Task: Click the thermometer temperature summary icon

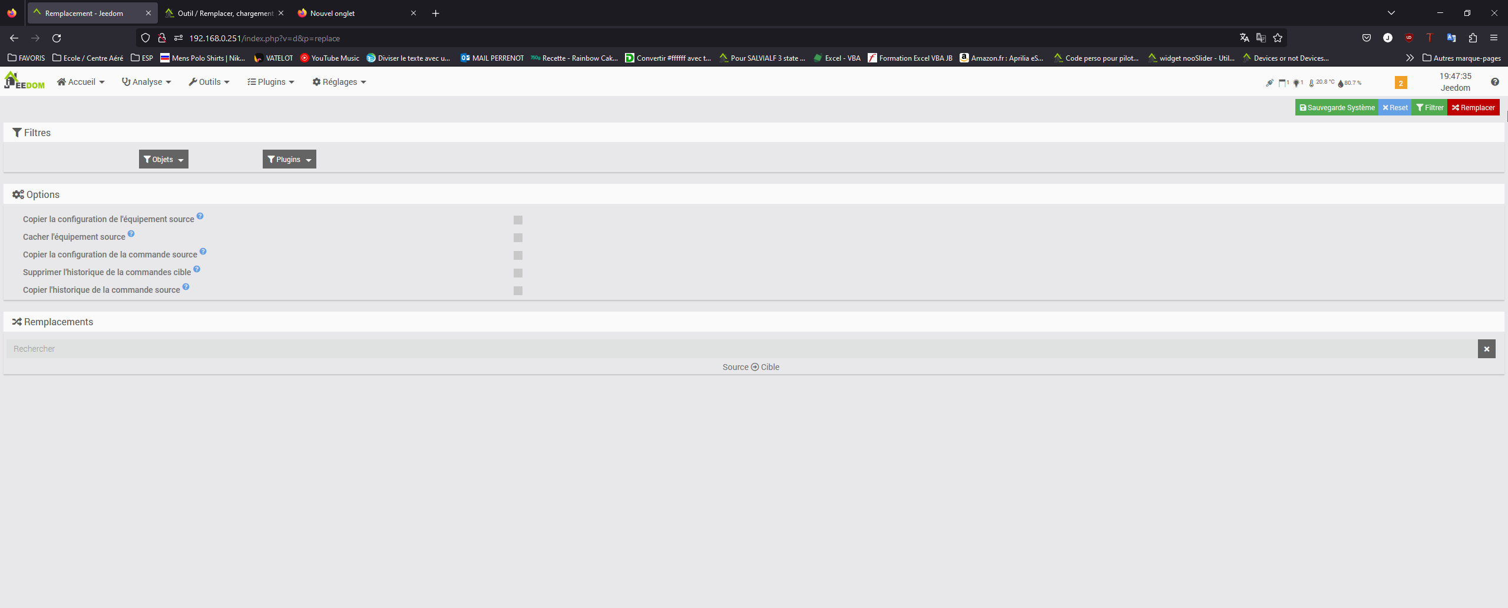Action: click(x=1311, y=83)
